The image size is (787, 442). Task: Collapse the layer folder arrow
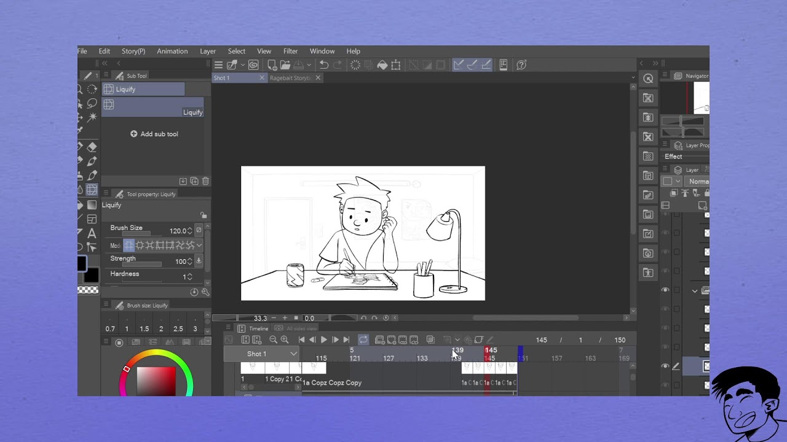695,290
